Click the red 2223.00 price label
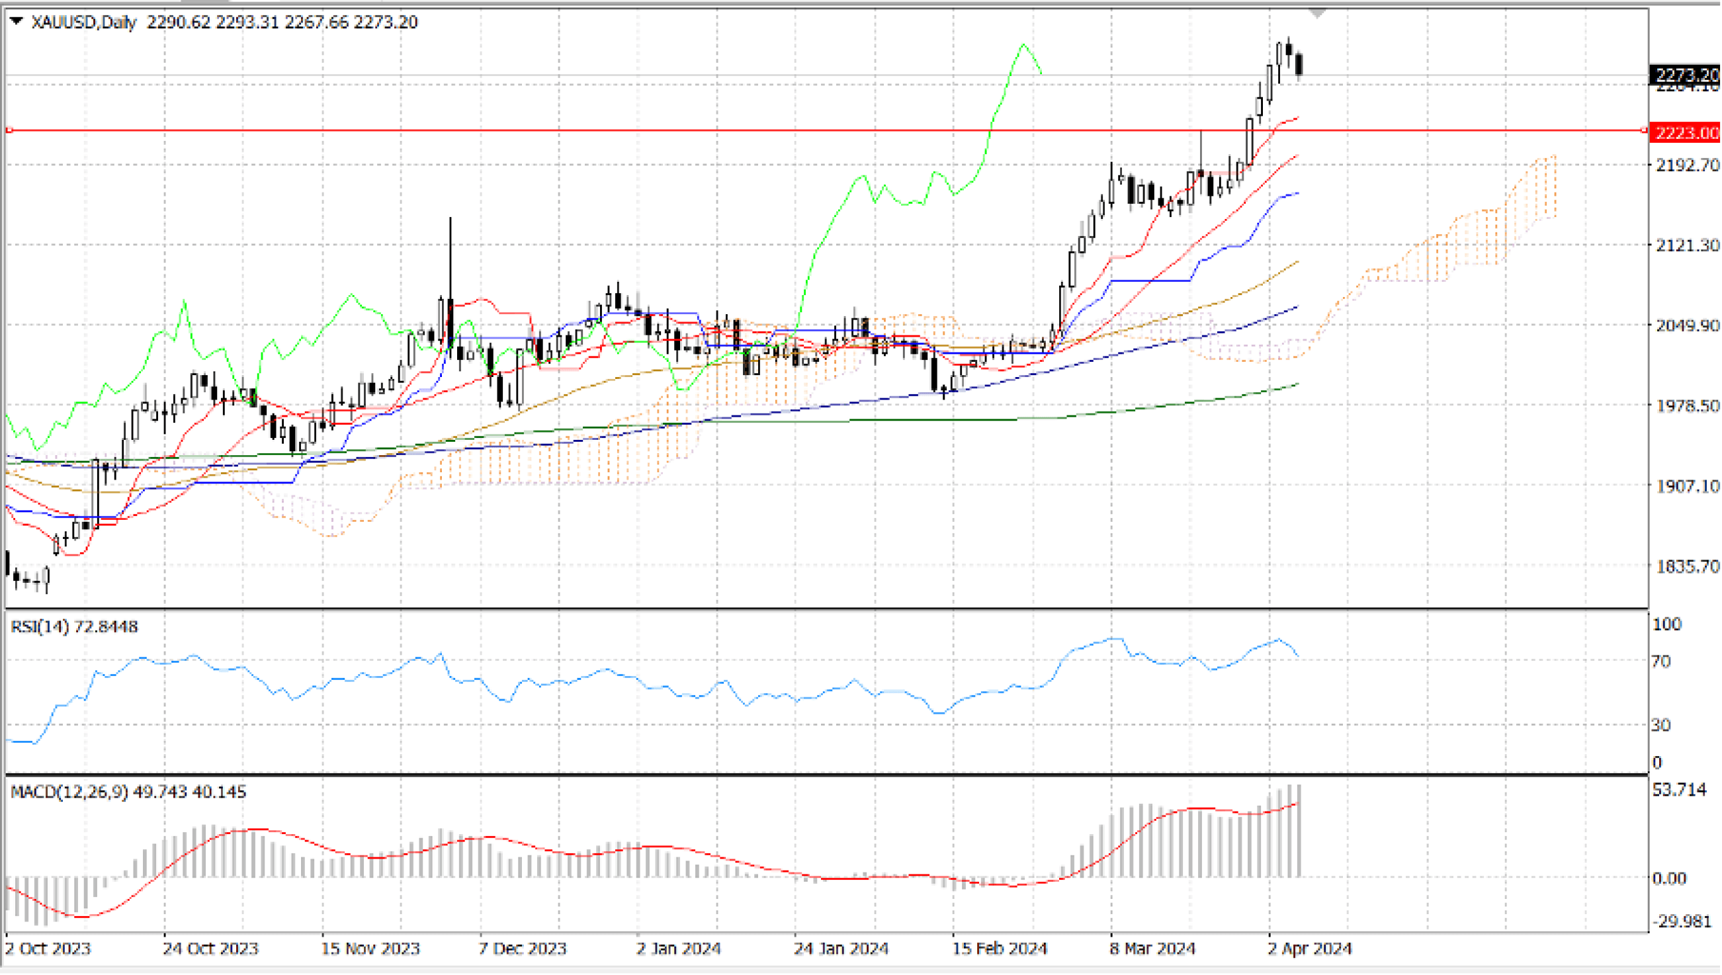This screenshot has height=975, width=1722. coord(1686,132)
